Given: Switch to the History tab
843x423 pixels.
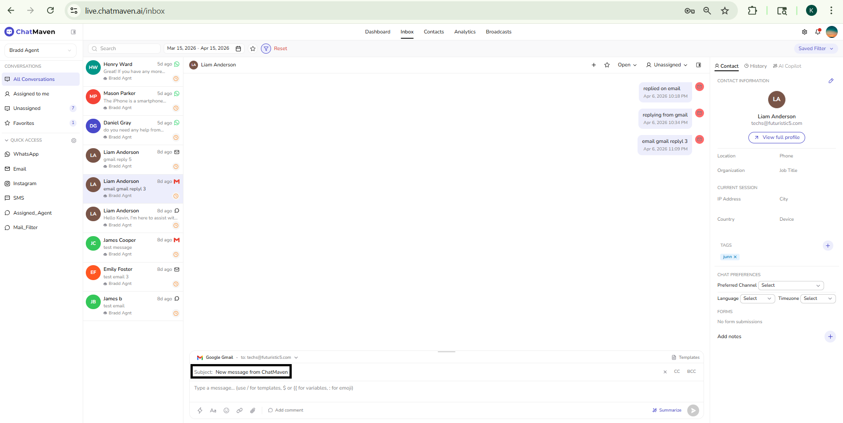Looking at the screenshot, I should 755,66.
